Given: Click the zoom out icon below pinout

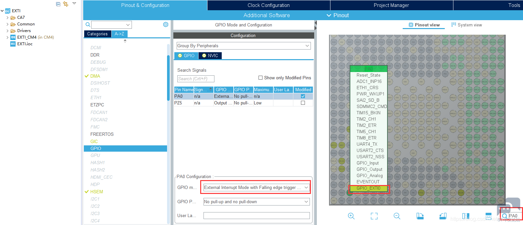Looking at the screenshot, I should click(397, 216).
